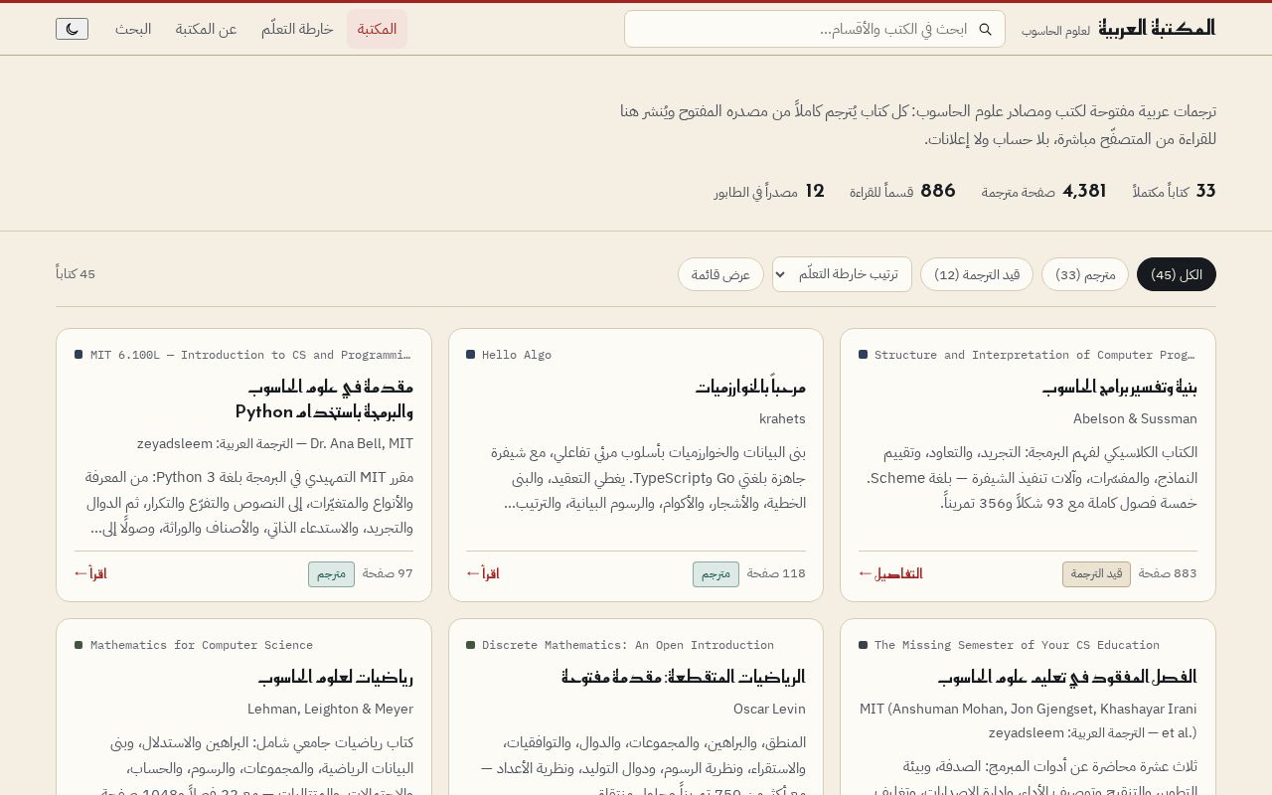The width and height of the screenshot is (1272, 795).
Task: Click 883 صفحة page count
Action: 1168,573
